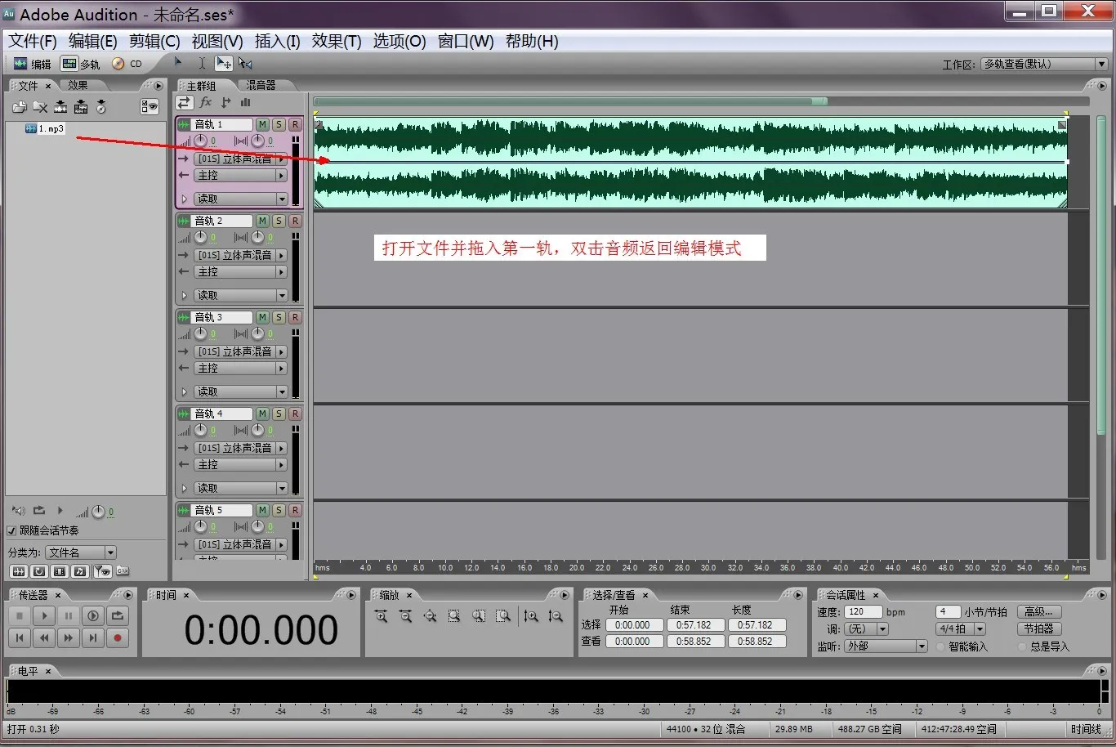Click the import file folder icon
1116x747 pixels.
[20, 107]
